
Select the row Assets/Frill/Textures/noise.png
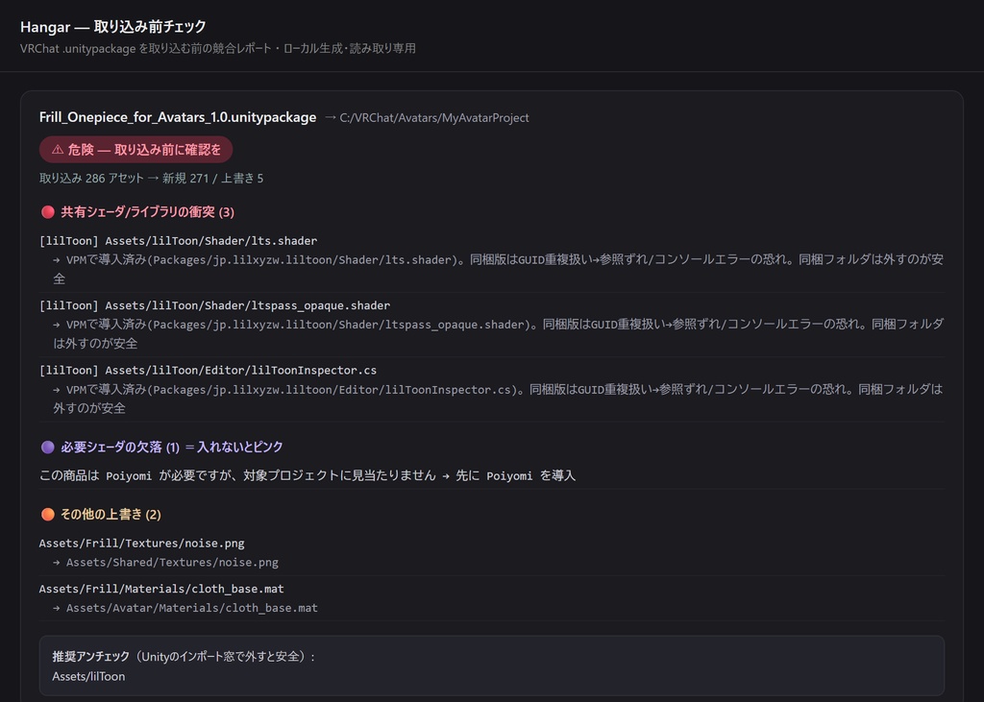tap(142, 544)
